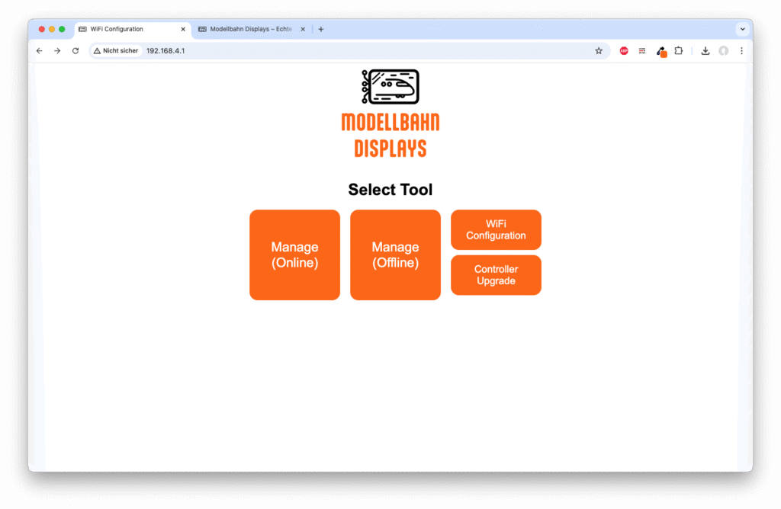Open Chrome three-dot menu
This screenshot has width=781, height=509.
(741, 51)
